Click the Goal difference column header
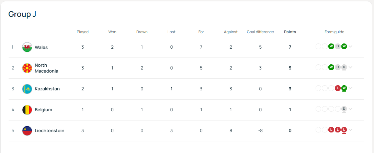 tap(260, 32)
